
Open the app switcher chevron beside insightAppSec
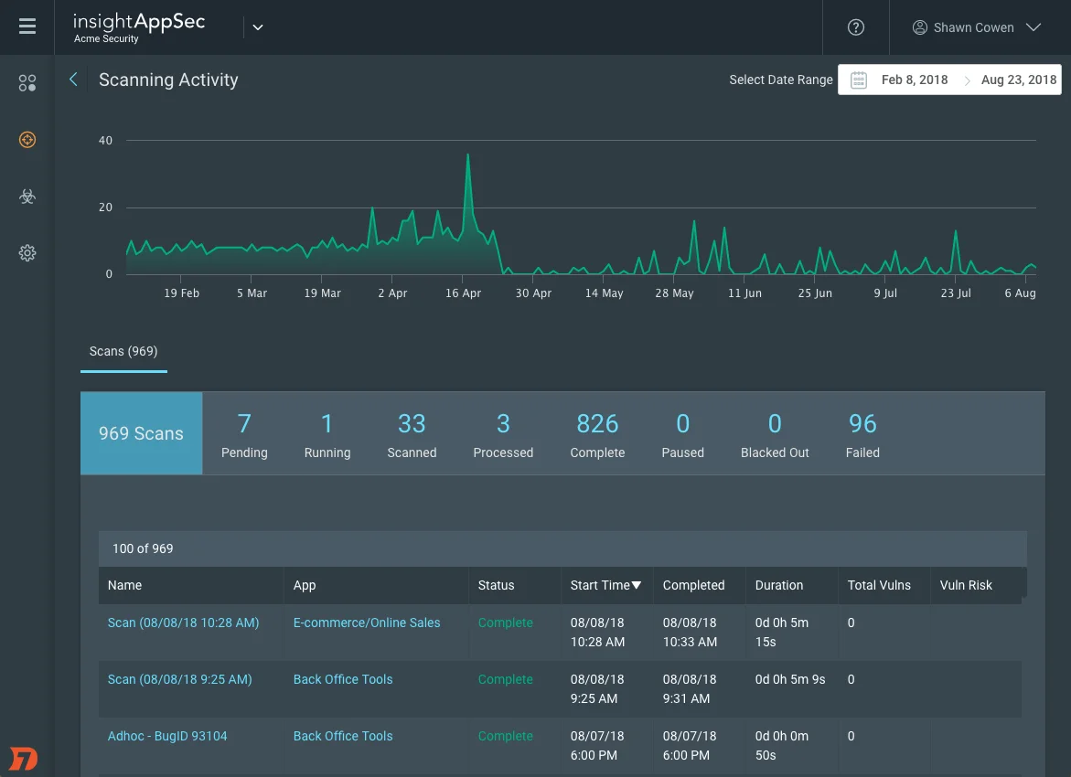(257, 27)
